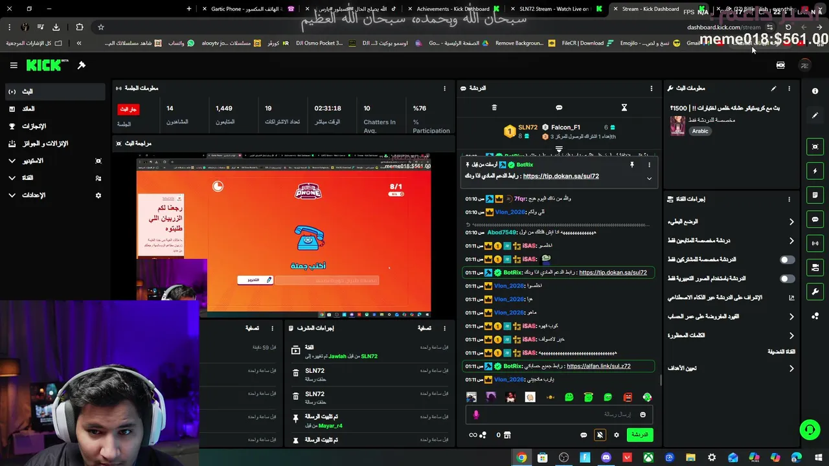Open the pinned tip.dokan.sa/sul72 link

tap(561, 176)
